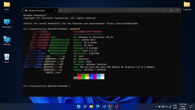Screen dimensions: 195x110
Task: Show hidden system tray icons
Action: [x=156, y=107]
